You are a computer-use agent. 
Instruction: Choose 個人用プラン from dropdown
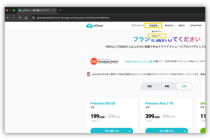click(157, 31)
